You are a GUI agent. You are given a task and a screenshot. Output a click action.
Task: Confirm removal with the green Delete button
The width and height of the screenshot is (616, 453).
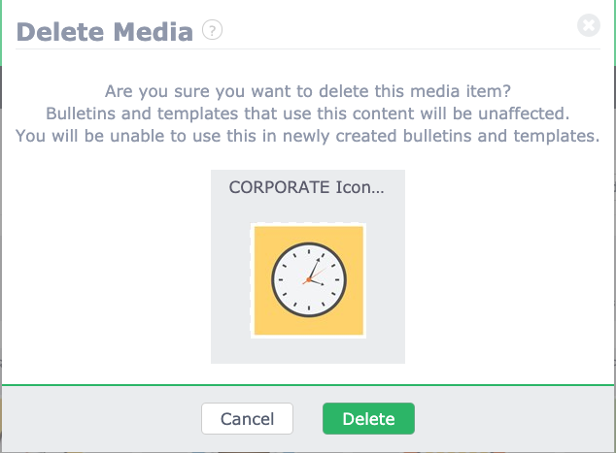pyautogui.click(x=368, y=418)
